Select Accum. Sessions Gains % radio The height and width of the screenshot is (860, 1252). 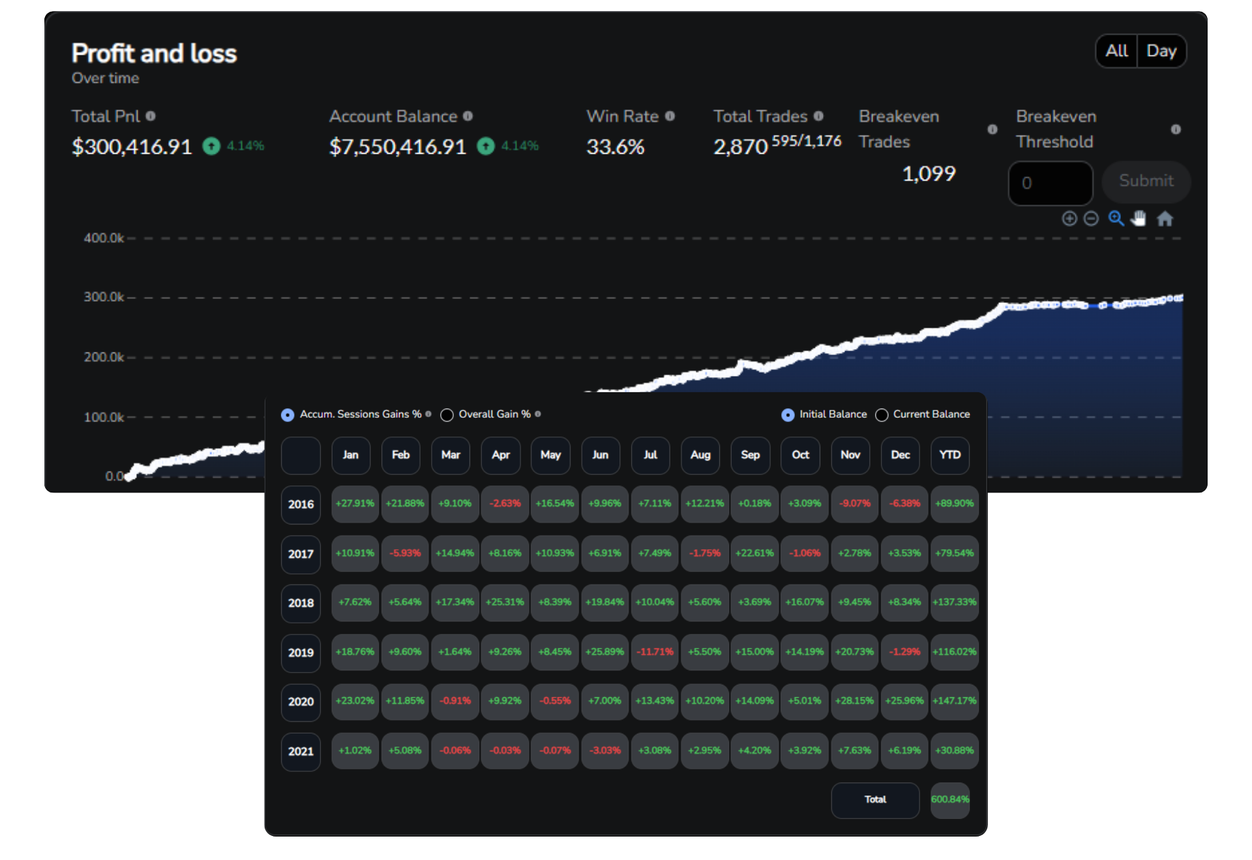tap(288, 415)
